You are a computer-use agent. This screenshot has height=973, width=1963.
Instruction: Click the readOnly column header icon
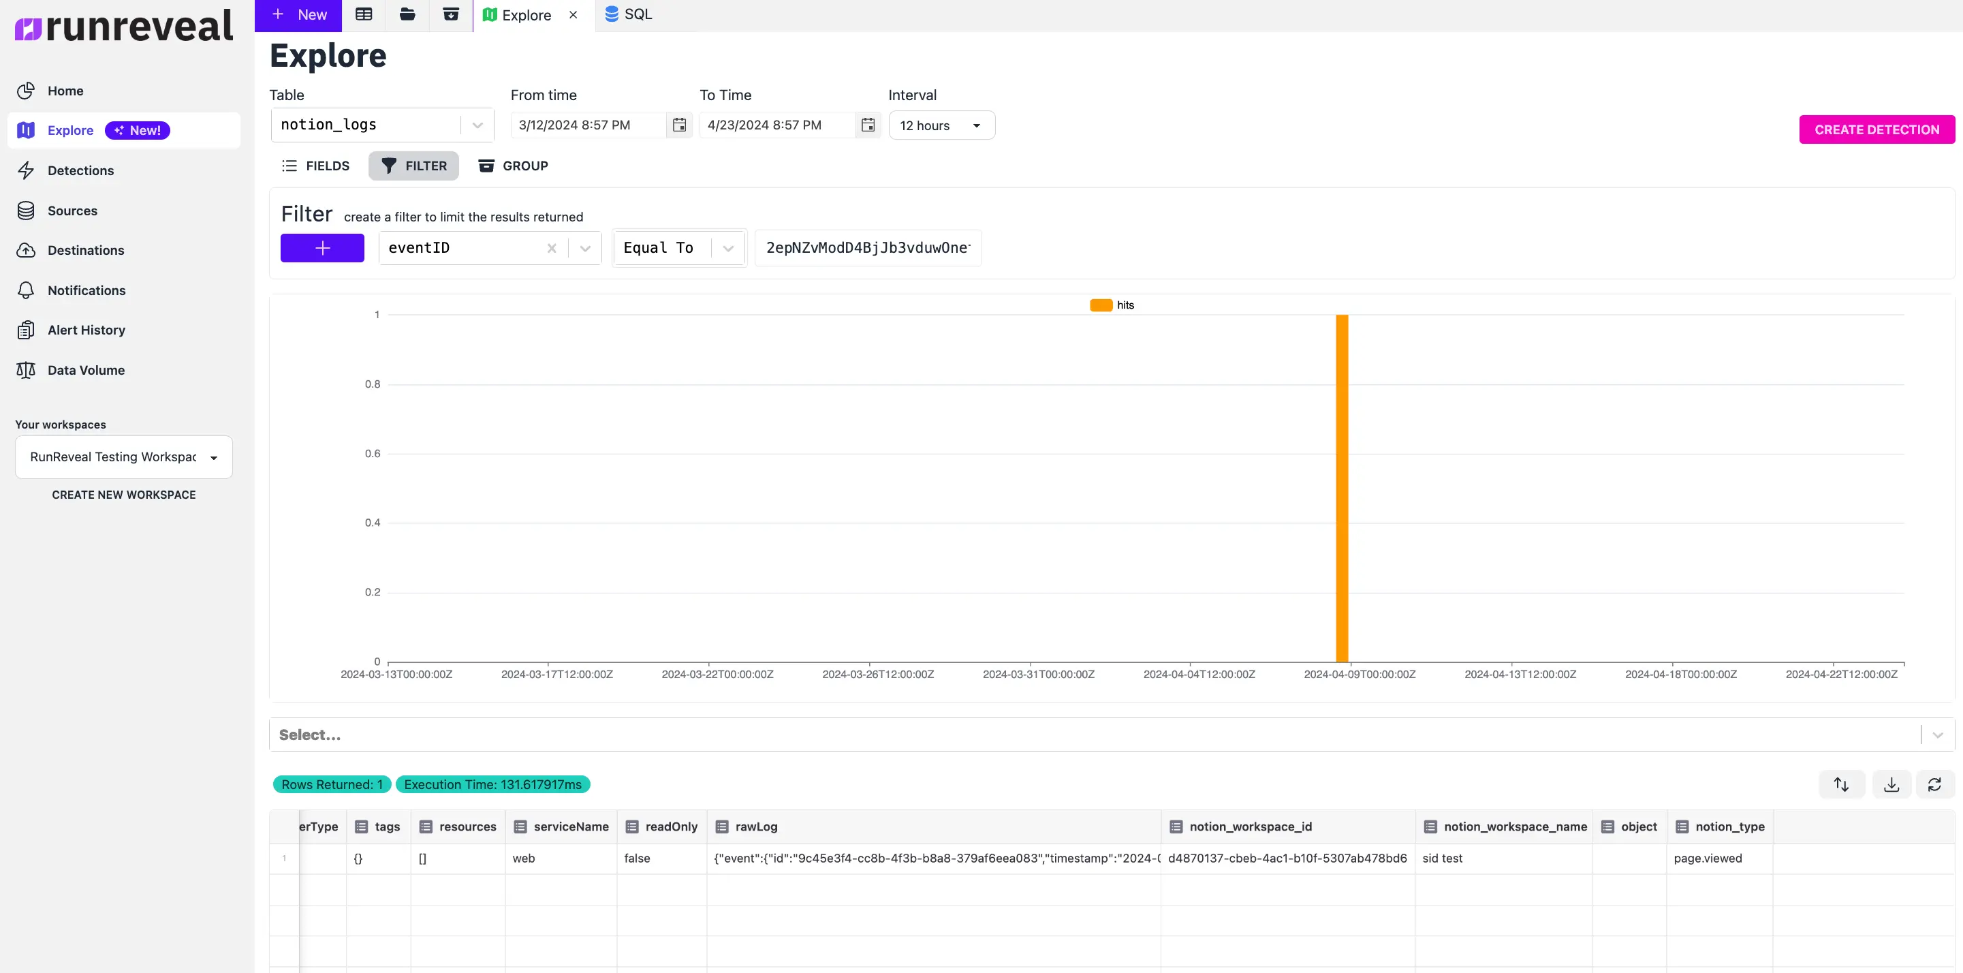631,827
